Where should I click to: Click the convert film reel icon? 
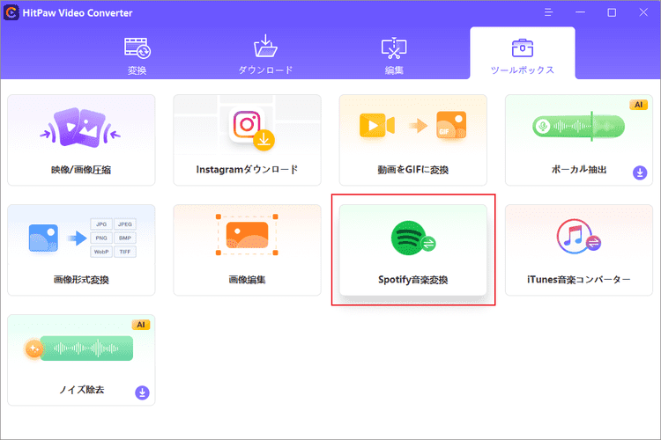137,48
